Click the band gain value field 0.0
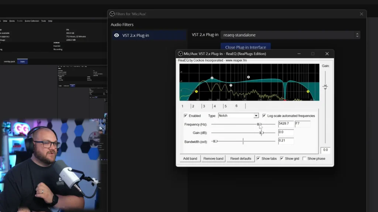Image resolution: width=378 pixels, height=212 pixels. tap(286, 132)
